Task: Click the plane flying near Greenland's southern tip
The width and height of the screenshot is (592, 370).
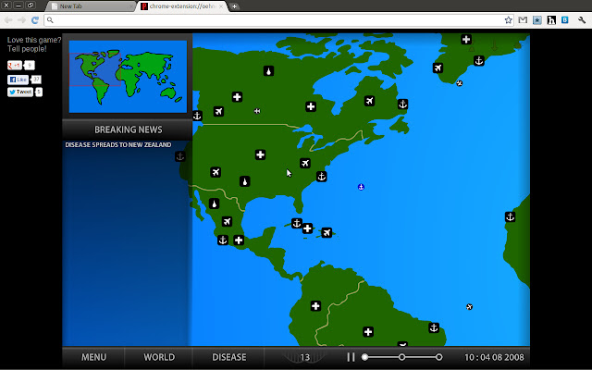Action: click(x=460, y=83)
